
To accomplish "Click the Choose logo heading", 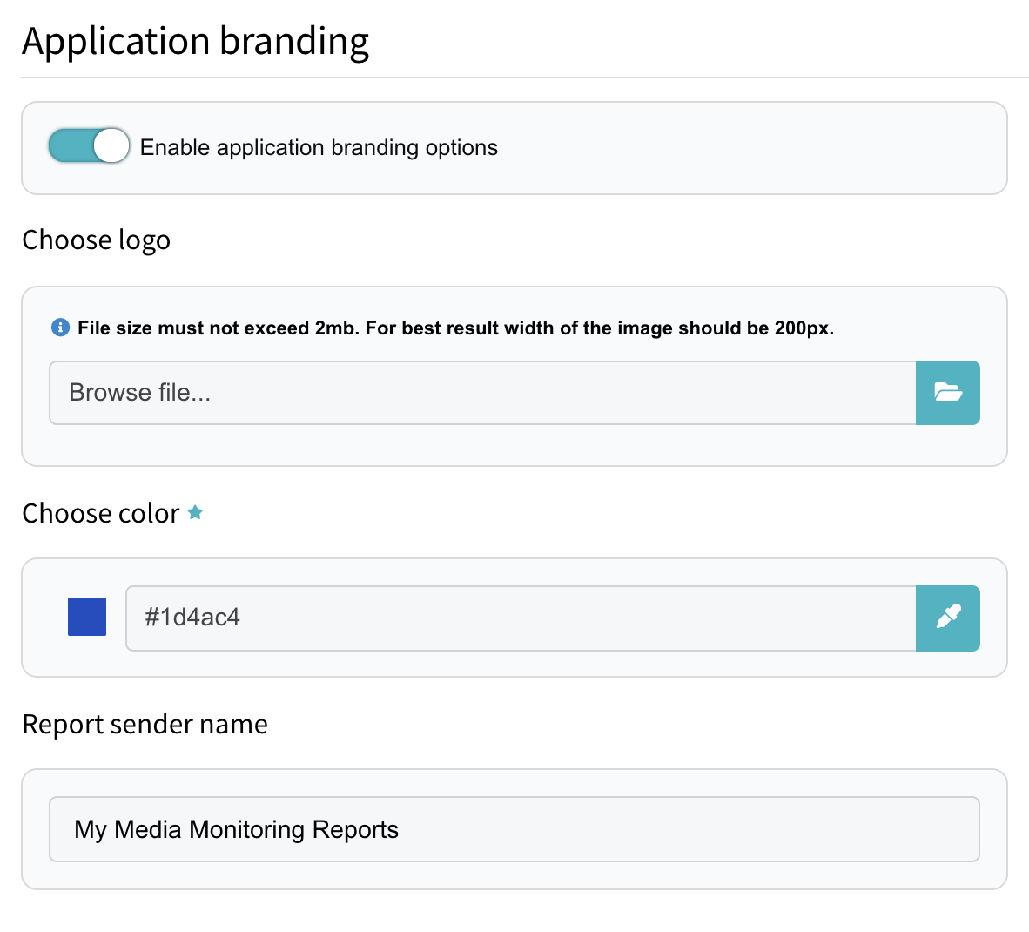I will 96,240.
